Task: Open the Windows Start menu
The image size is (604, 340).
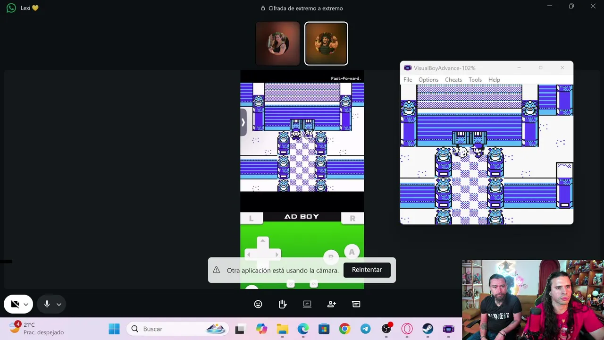Action: pyautogui.click(x=114, y=329)
